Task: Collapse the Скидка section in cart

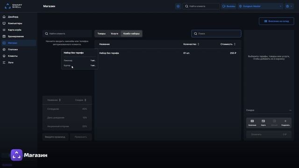Action: click(290, 110)
